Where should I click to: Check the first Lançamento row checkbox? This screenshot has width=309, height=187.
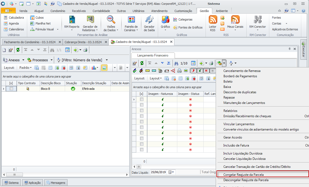pos(142,99)
